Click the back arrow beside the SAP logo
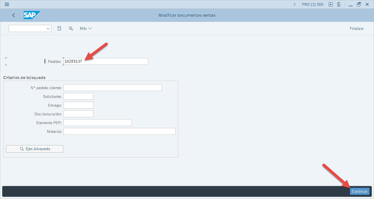This screenshot has height=199, width=374. tap(14, 15)
